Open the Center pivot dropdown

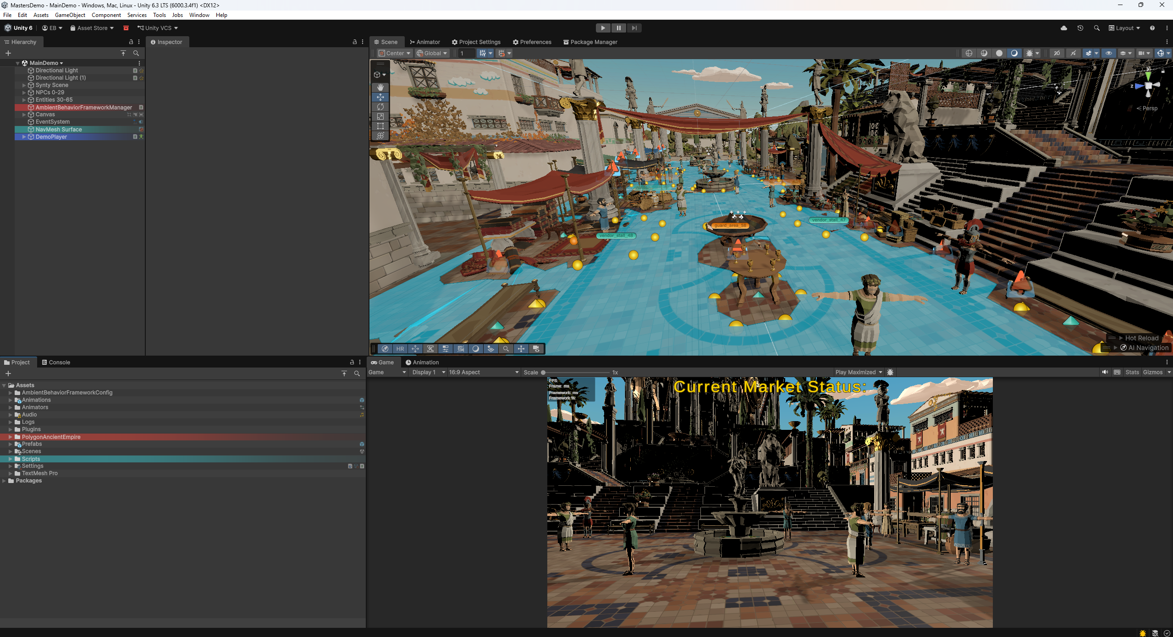click(394, 53)
